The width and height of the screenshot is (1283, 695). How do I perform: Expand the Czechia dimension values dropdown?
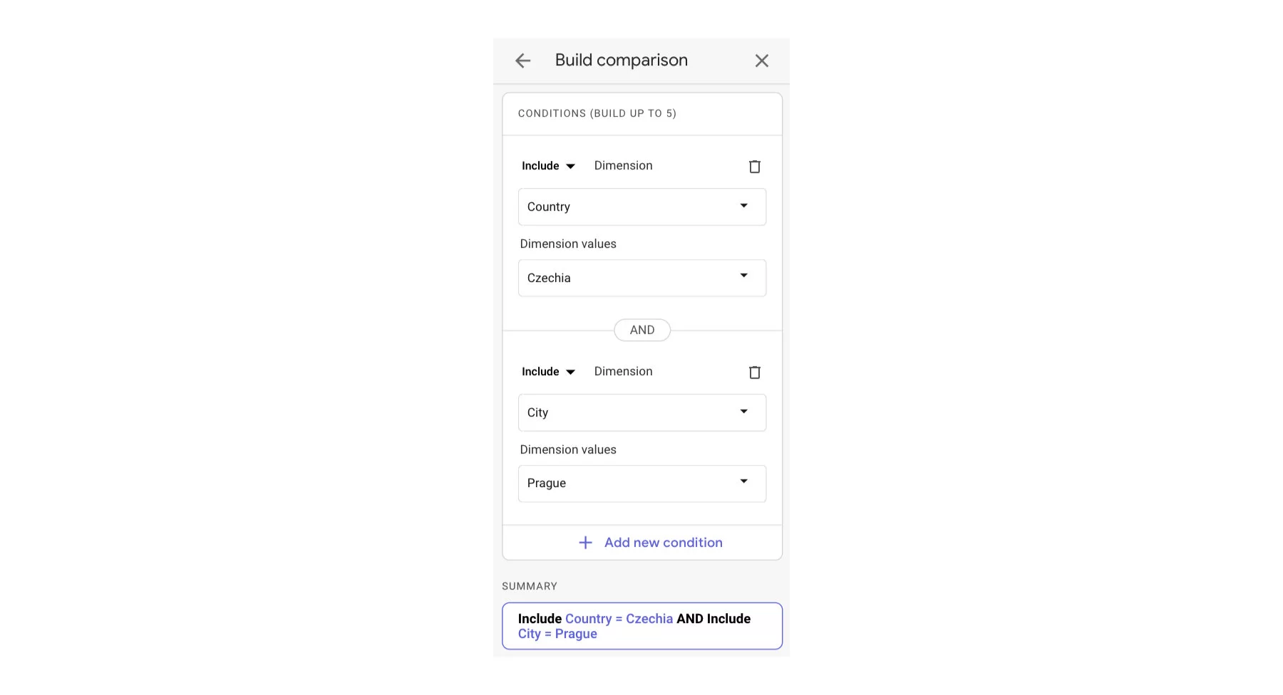[x=641, y=278]
